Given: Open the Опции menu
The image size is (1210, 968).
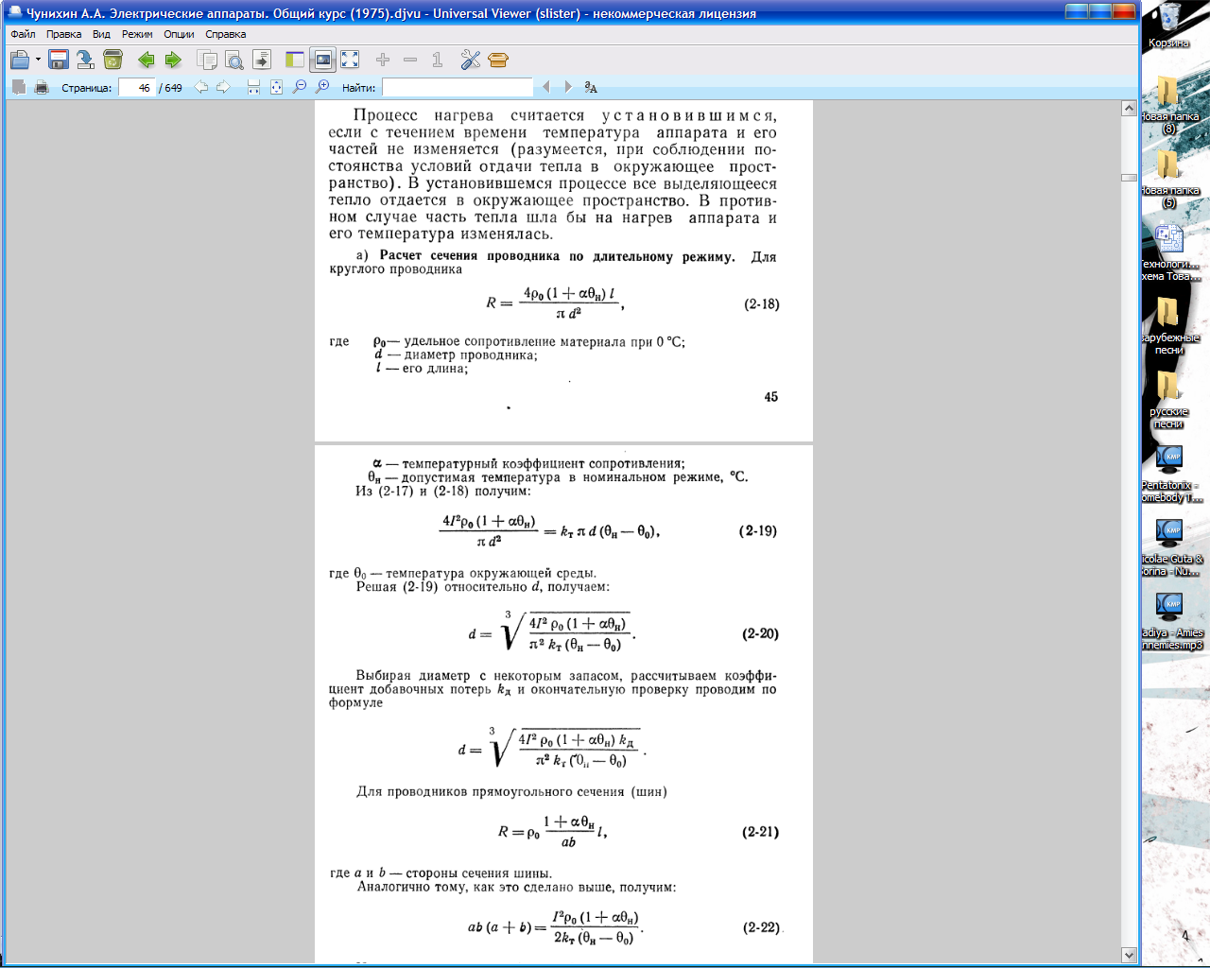Looking at the screenshot, I should [179, 34].
